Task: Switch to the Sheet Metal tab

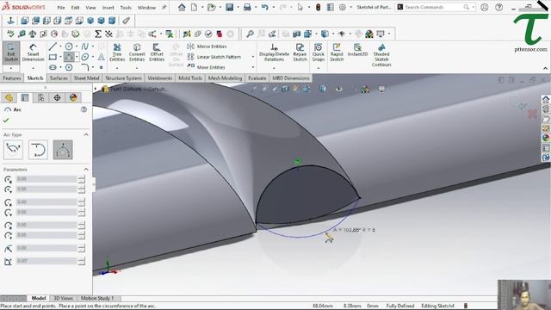Action: pos(86,78)
